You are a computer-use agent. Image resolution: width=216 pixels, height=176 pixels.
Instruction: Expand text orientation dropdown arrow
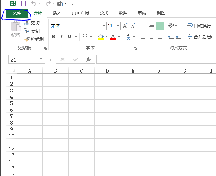[x=176, y=26]
